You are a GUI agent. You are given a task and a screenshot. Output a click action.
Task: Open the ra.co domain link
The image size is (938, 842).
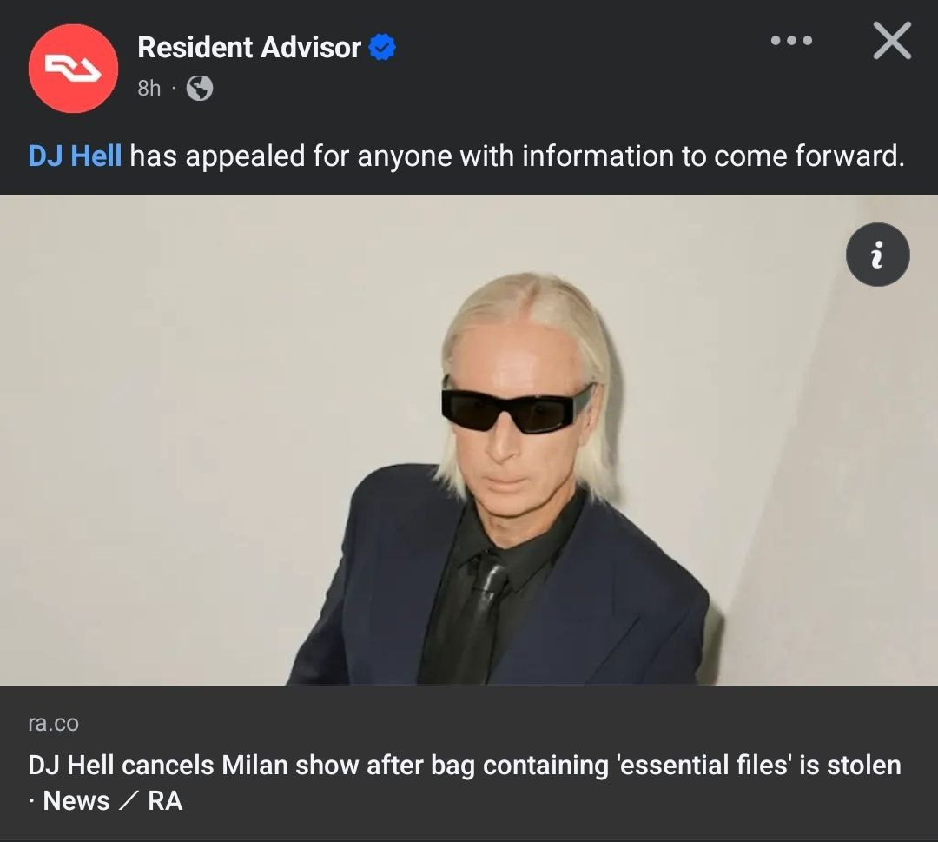click(x=53, y=723)
